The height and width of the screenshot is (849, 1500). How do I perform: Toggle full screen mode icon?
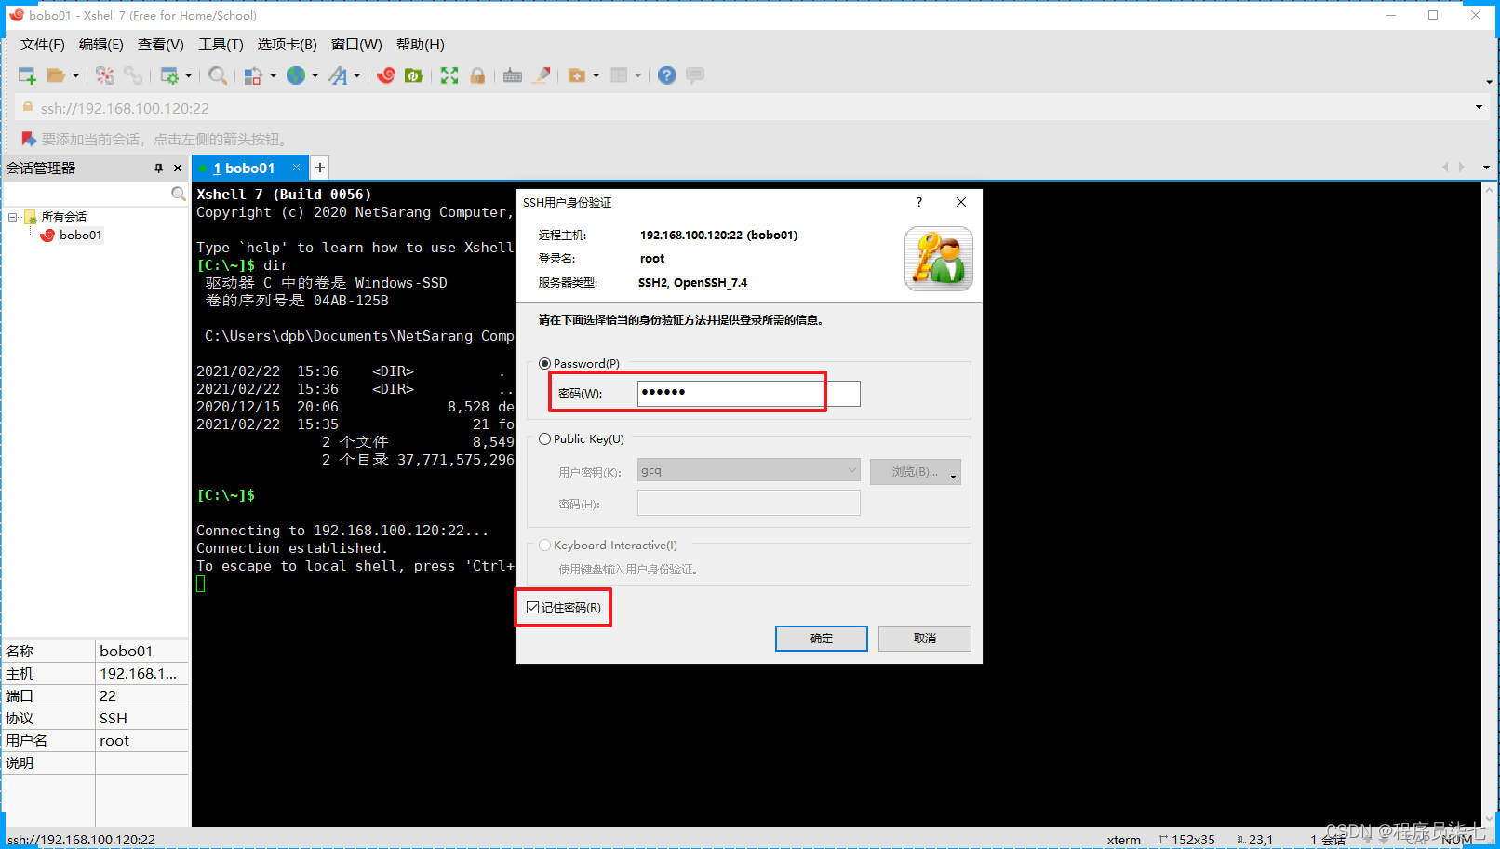coord(449,75)
